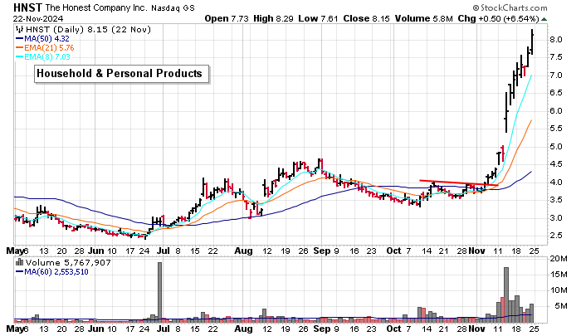Click the company name 'The Honest Company Inc.'
The width and height of the screenshot is (581, 336).
(96, 7)
